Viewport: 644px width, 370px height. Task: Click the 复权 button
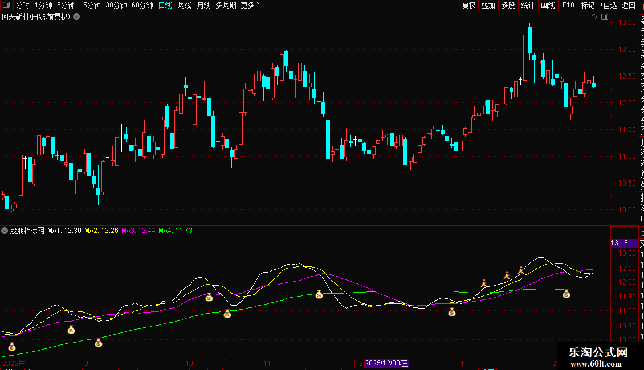point(468,5)
